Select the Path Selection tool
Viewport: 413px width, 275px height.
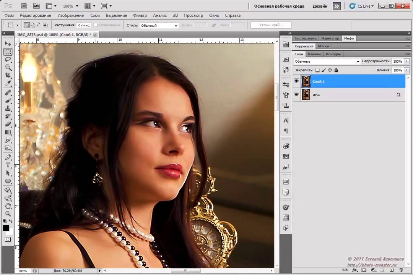click(x=8, y=173)
